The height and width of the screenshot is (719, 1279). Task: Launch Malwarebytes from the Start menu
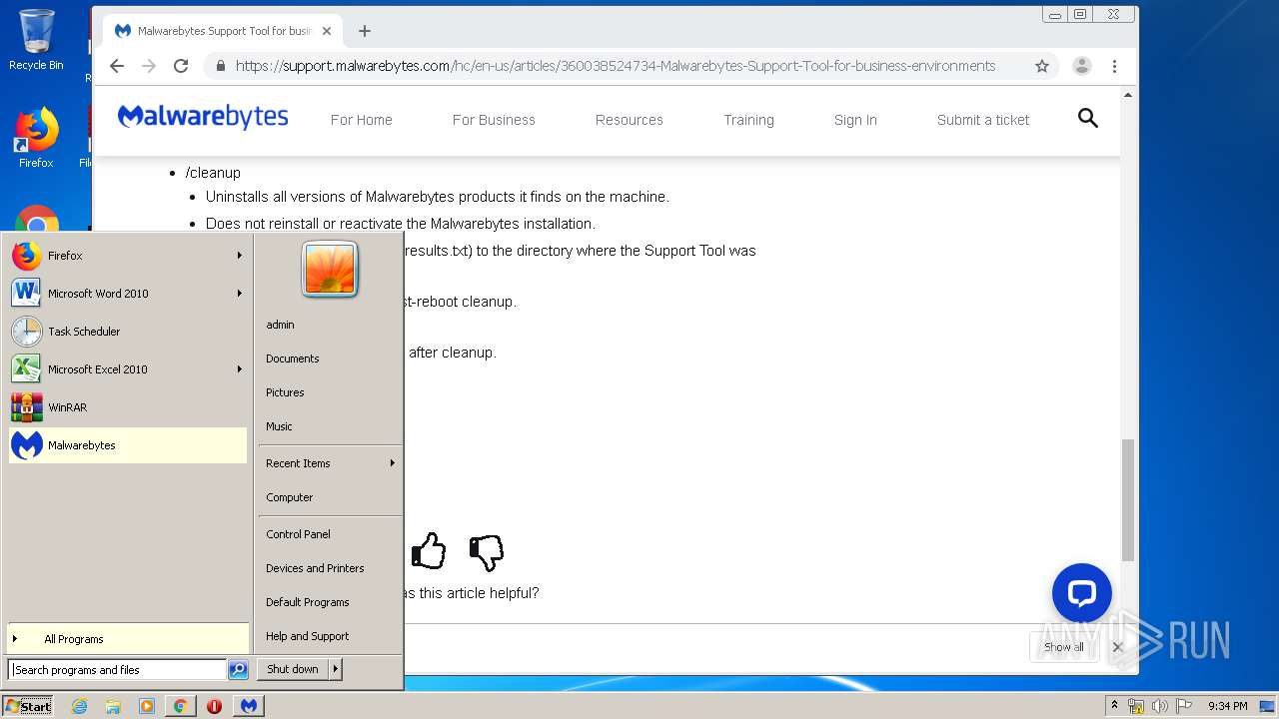127,445
